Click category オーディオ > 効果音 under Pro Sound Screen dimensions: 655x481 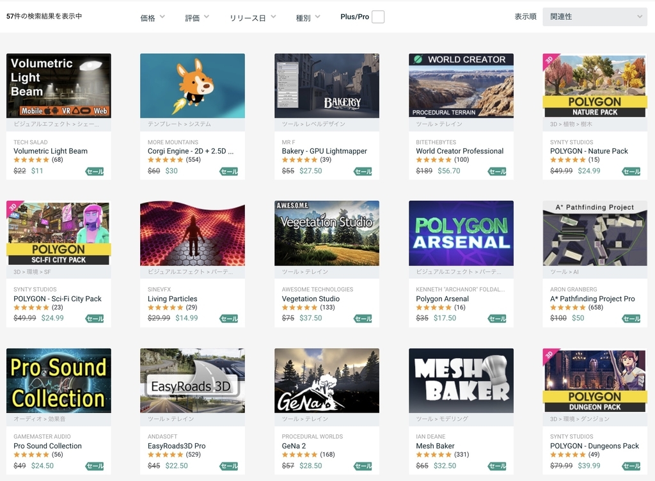39,419
